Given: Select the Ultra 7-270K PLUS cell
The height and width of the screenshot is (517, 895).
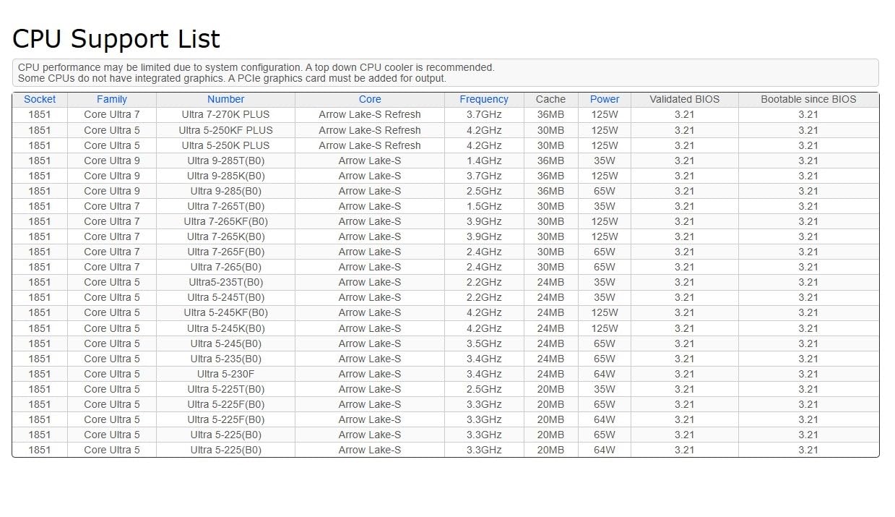Looking at the screenshot, I should (x=225, y=114).
